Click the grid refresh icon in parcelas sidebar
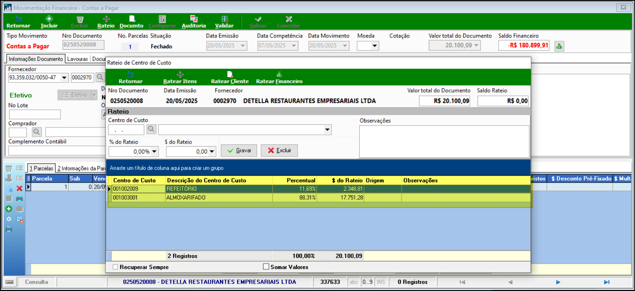This screenshot has height=291, width=635. [x=9, y=188]
